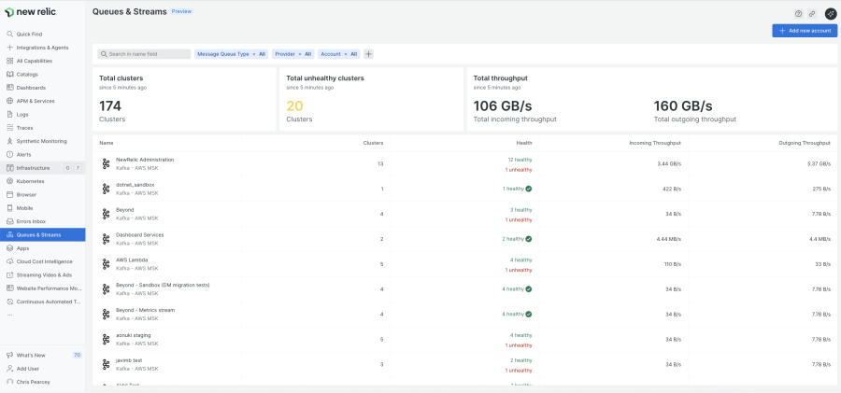Click the Search in name field box
841x393 pixels.
pyautogui.click(x=145, y=54)
